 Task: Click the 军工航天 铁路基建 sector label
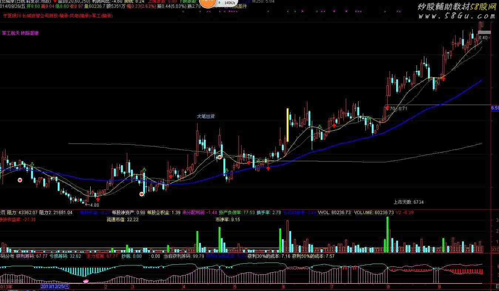point(20,33)
